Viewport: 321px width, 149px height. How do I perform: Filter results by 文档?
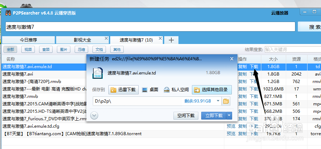[99, 49]
